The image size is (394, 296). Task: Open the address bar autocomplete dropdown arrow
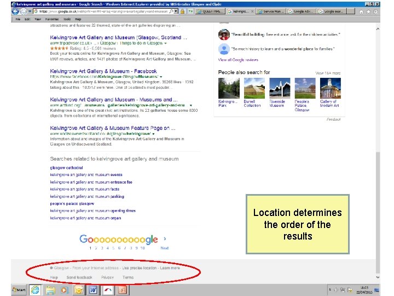176,12
